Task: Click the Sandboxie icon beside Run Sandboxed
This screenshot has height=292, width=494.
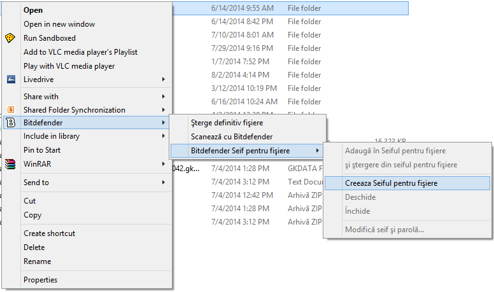Action: click(10, 38)
